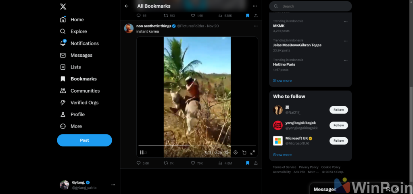Open account menu beside Gylang profile

[113, 185]
